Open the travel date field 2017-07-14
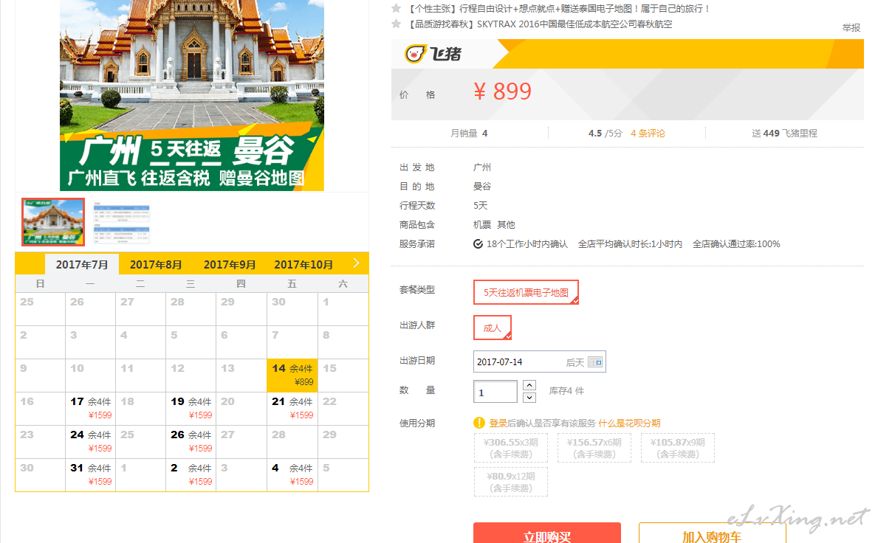The width and height of the screenshot is (878, 543). (539, 362)
